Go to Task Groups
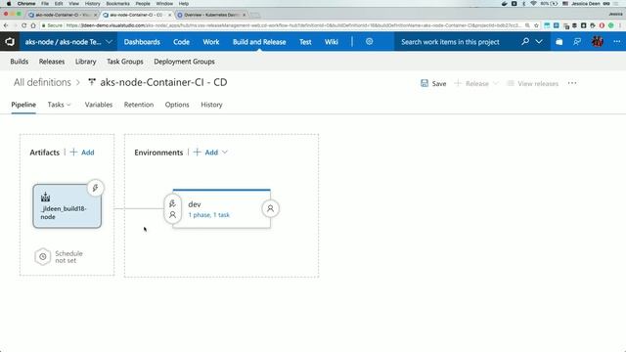The height and width of the screenshot is (352, 626). click(125, 62)
